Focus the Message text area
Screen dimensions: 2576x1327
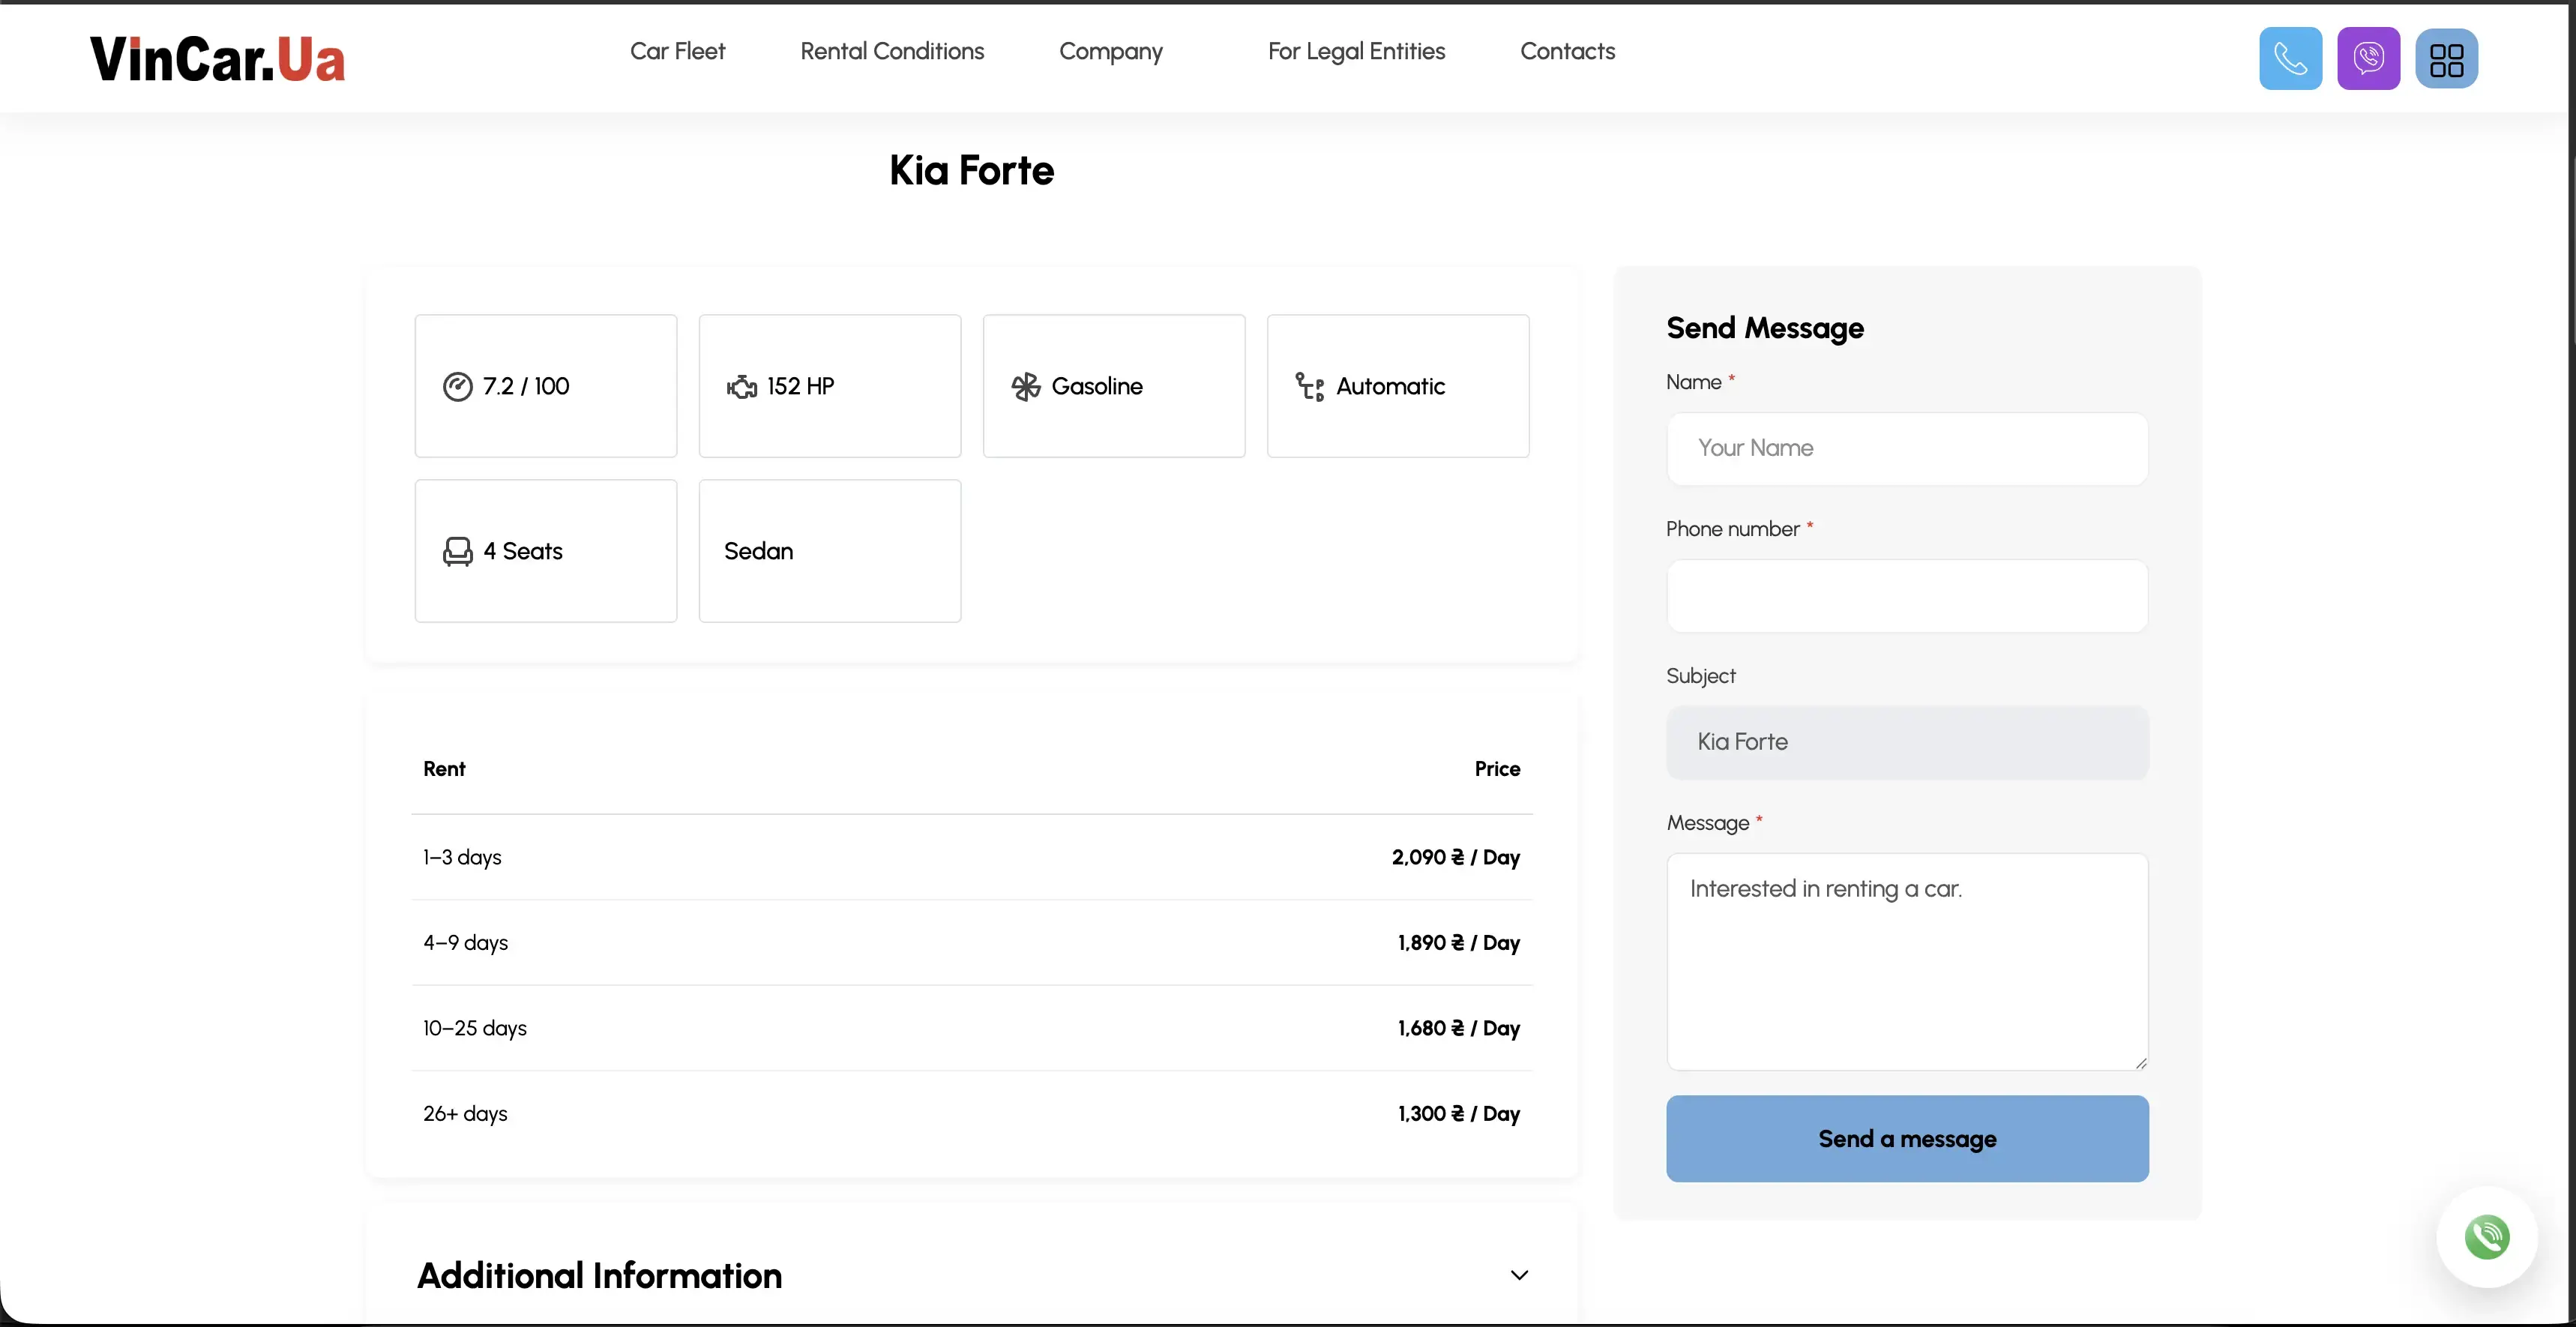click(1907, 962)
